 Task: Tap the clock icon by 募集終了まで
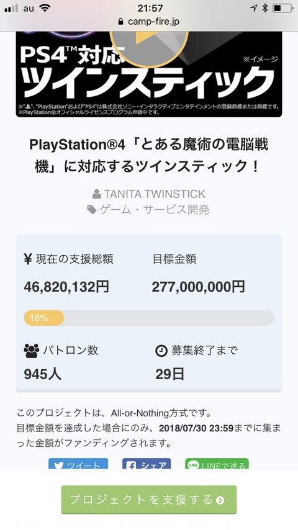(161, 351)
